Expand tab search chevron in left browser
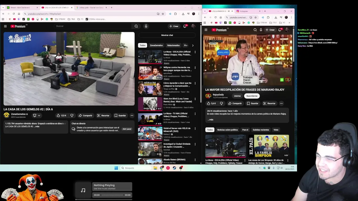The height and width of the screenshot is (201, 358). click(x=3, y=8)
